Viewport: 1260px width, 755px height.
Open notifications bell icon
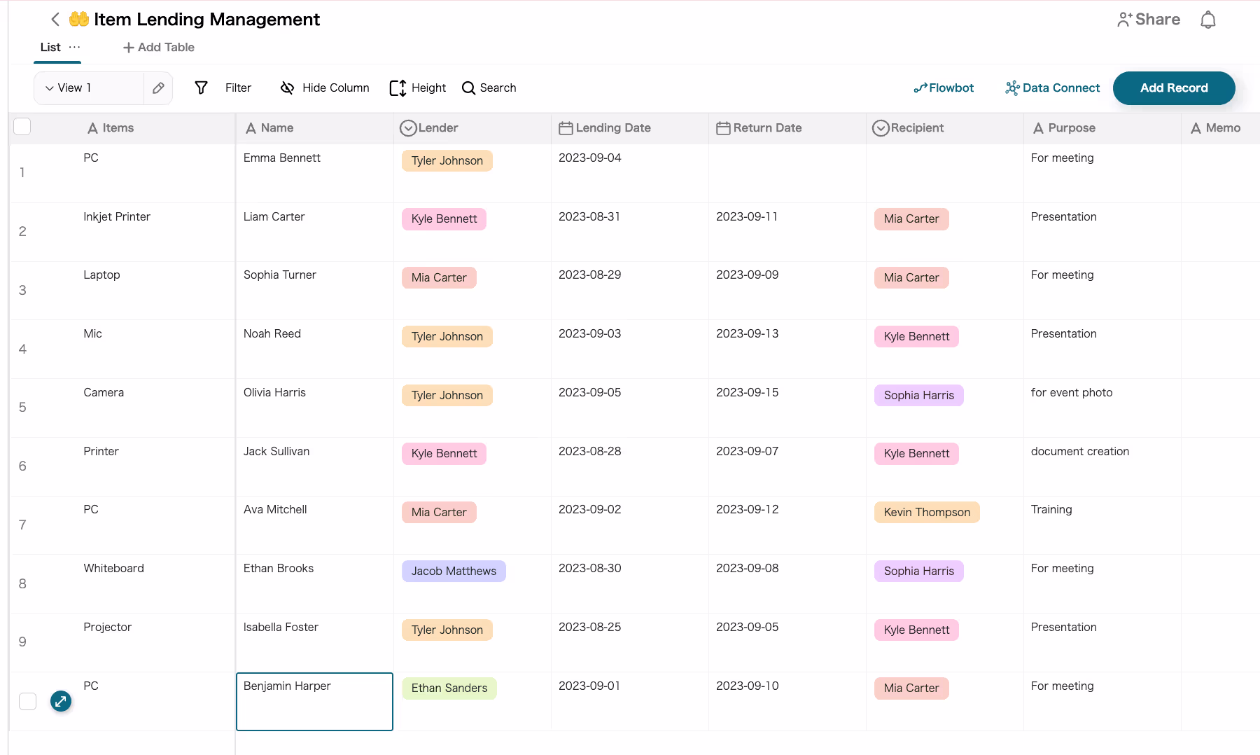pos(1207,20)
